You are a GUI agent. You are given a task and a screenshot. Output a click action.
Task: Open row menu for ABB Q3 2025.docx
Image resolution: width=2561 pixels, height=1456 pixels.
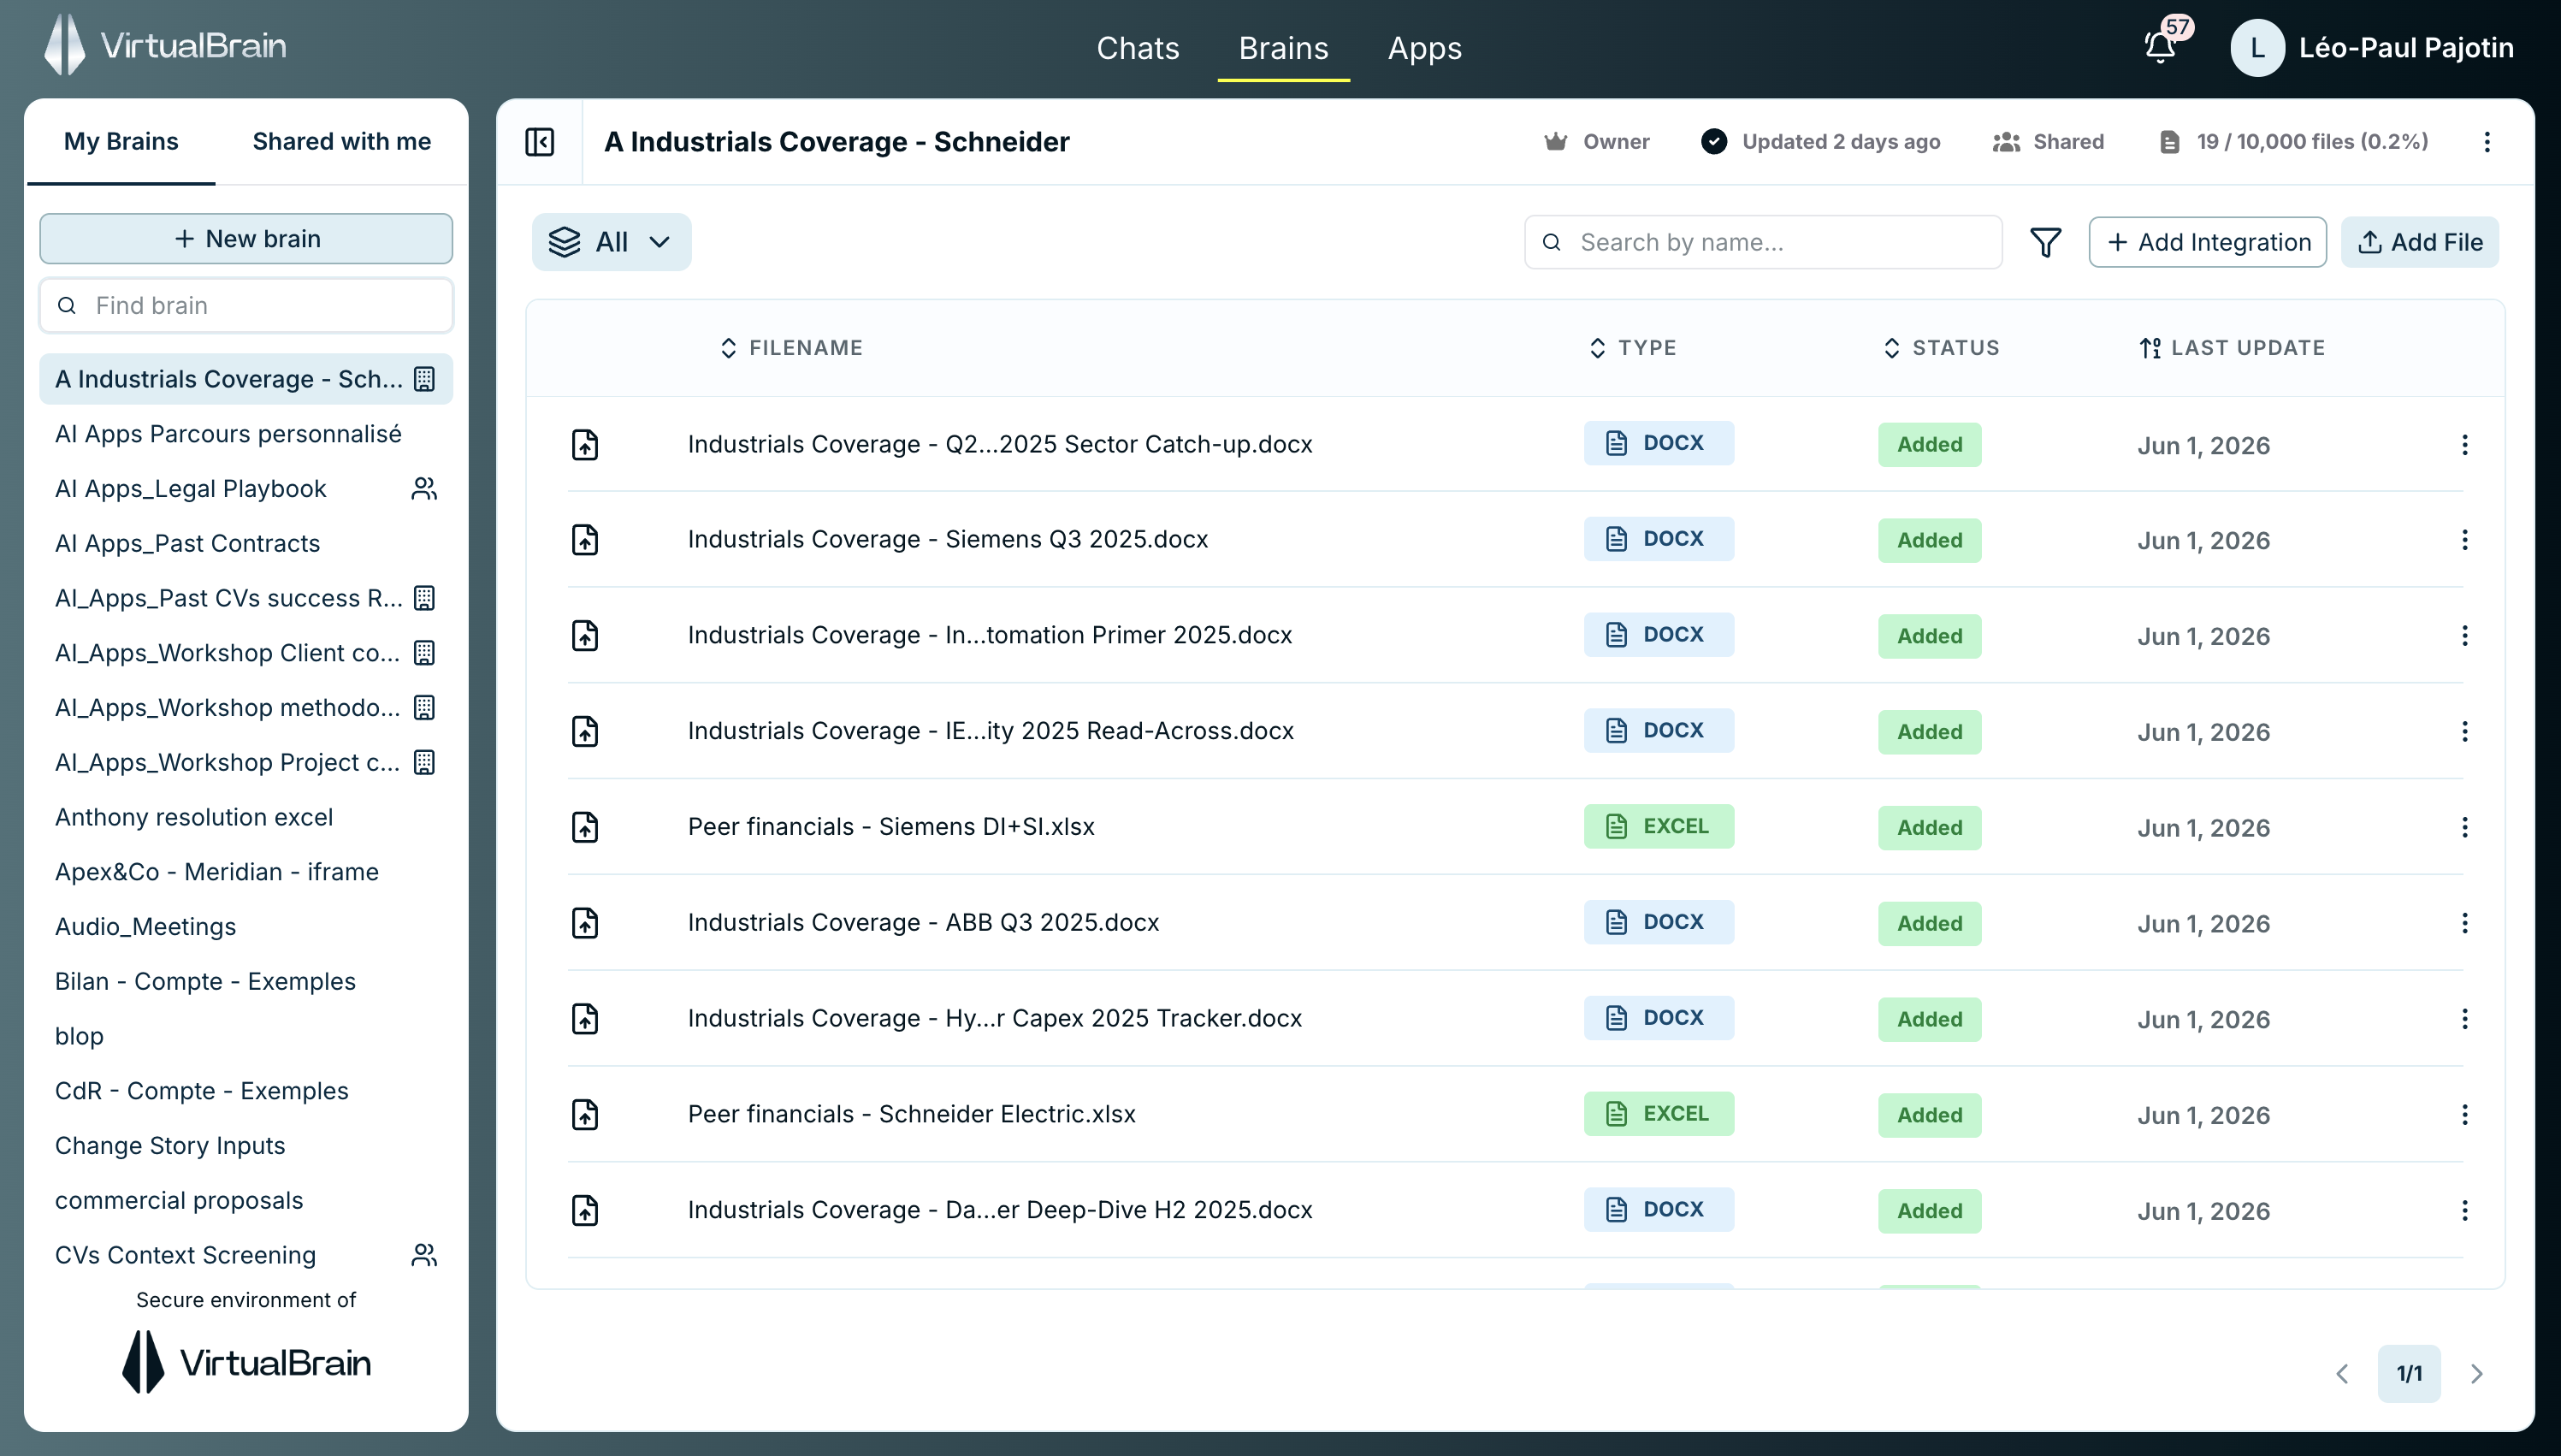2464,923
